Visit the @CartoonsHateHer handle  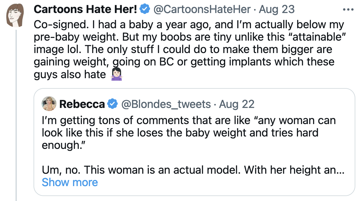pos(202,9)
